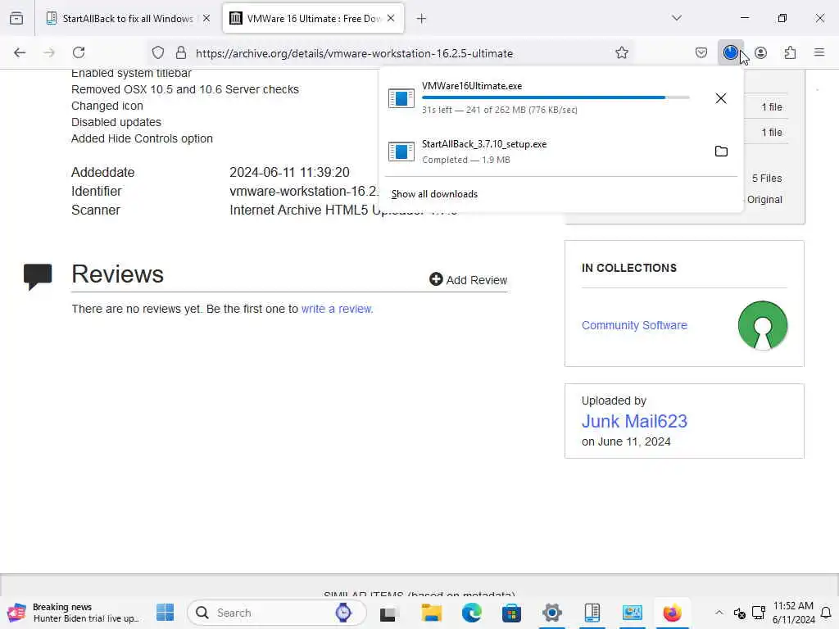
Task: Open Firefox View from the tab bar icon
Action: [x=16, y=18]
